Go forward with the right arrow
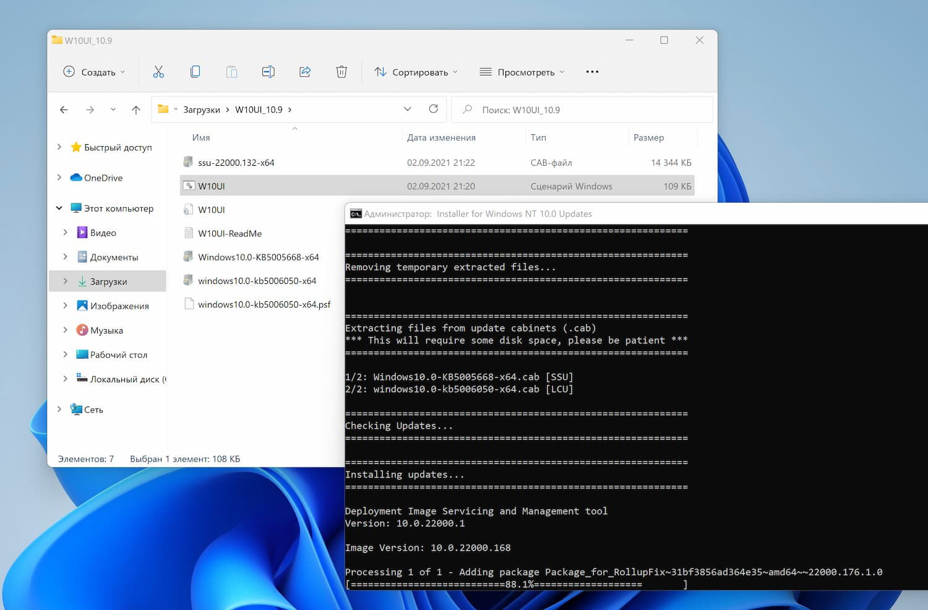 tap(90, 110)
